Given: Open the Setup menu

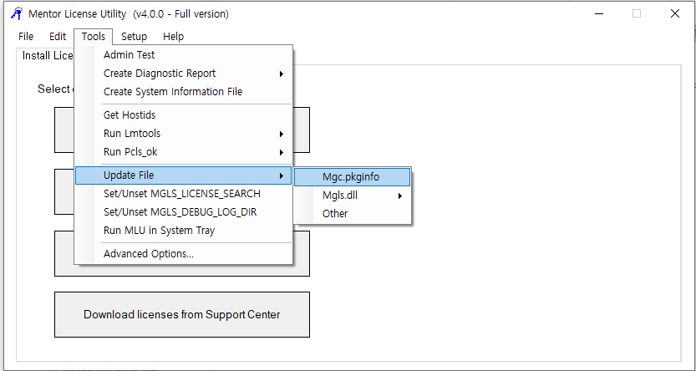Looking at the screenshot, I should pyautogui.click(x=134, y=37).
